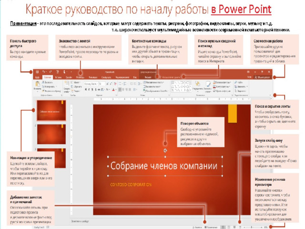Click the Format Painter brush icon
Image resolution: width=305 pixels, height=229 pixels.
(43, 91)
